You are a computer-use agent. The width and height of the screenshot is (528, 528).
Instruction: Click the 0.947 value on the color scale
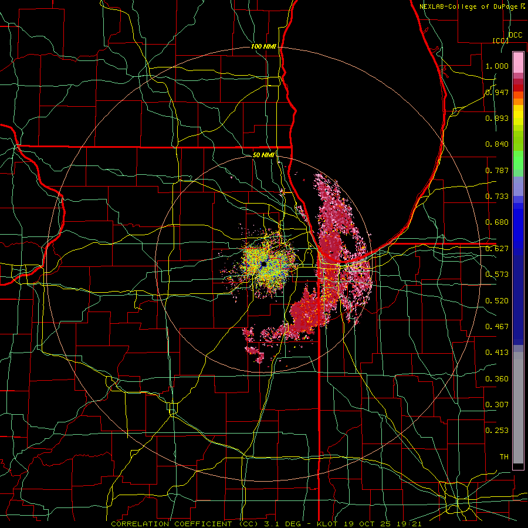click(497, 92)
